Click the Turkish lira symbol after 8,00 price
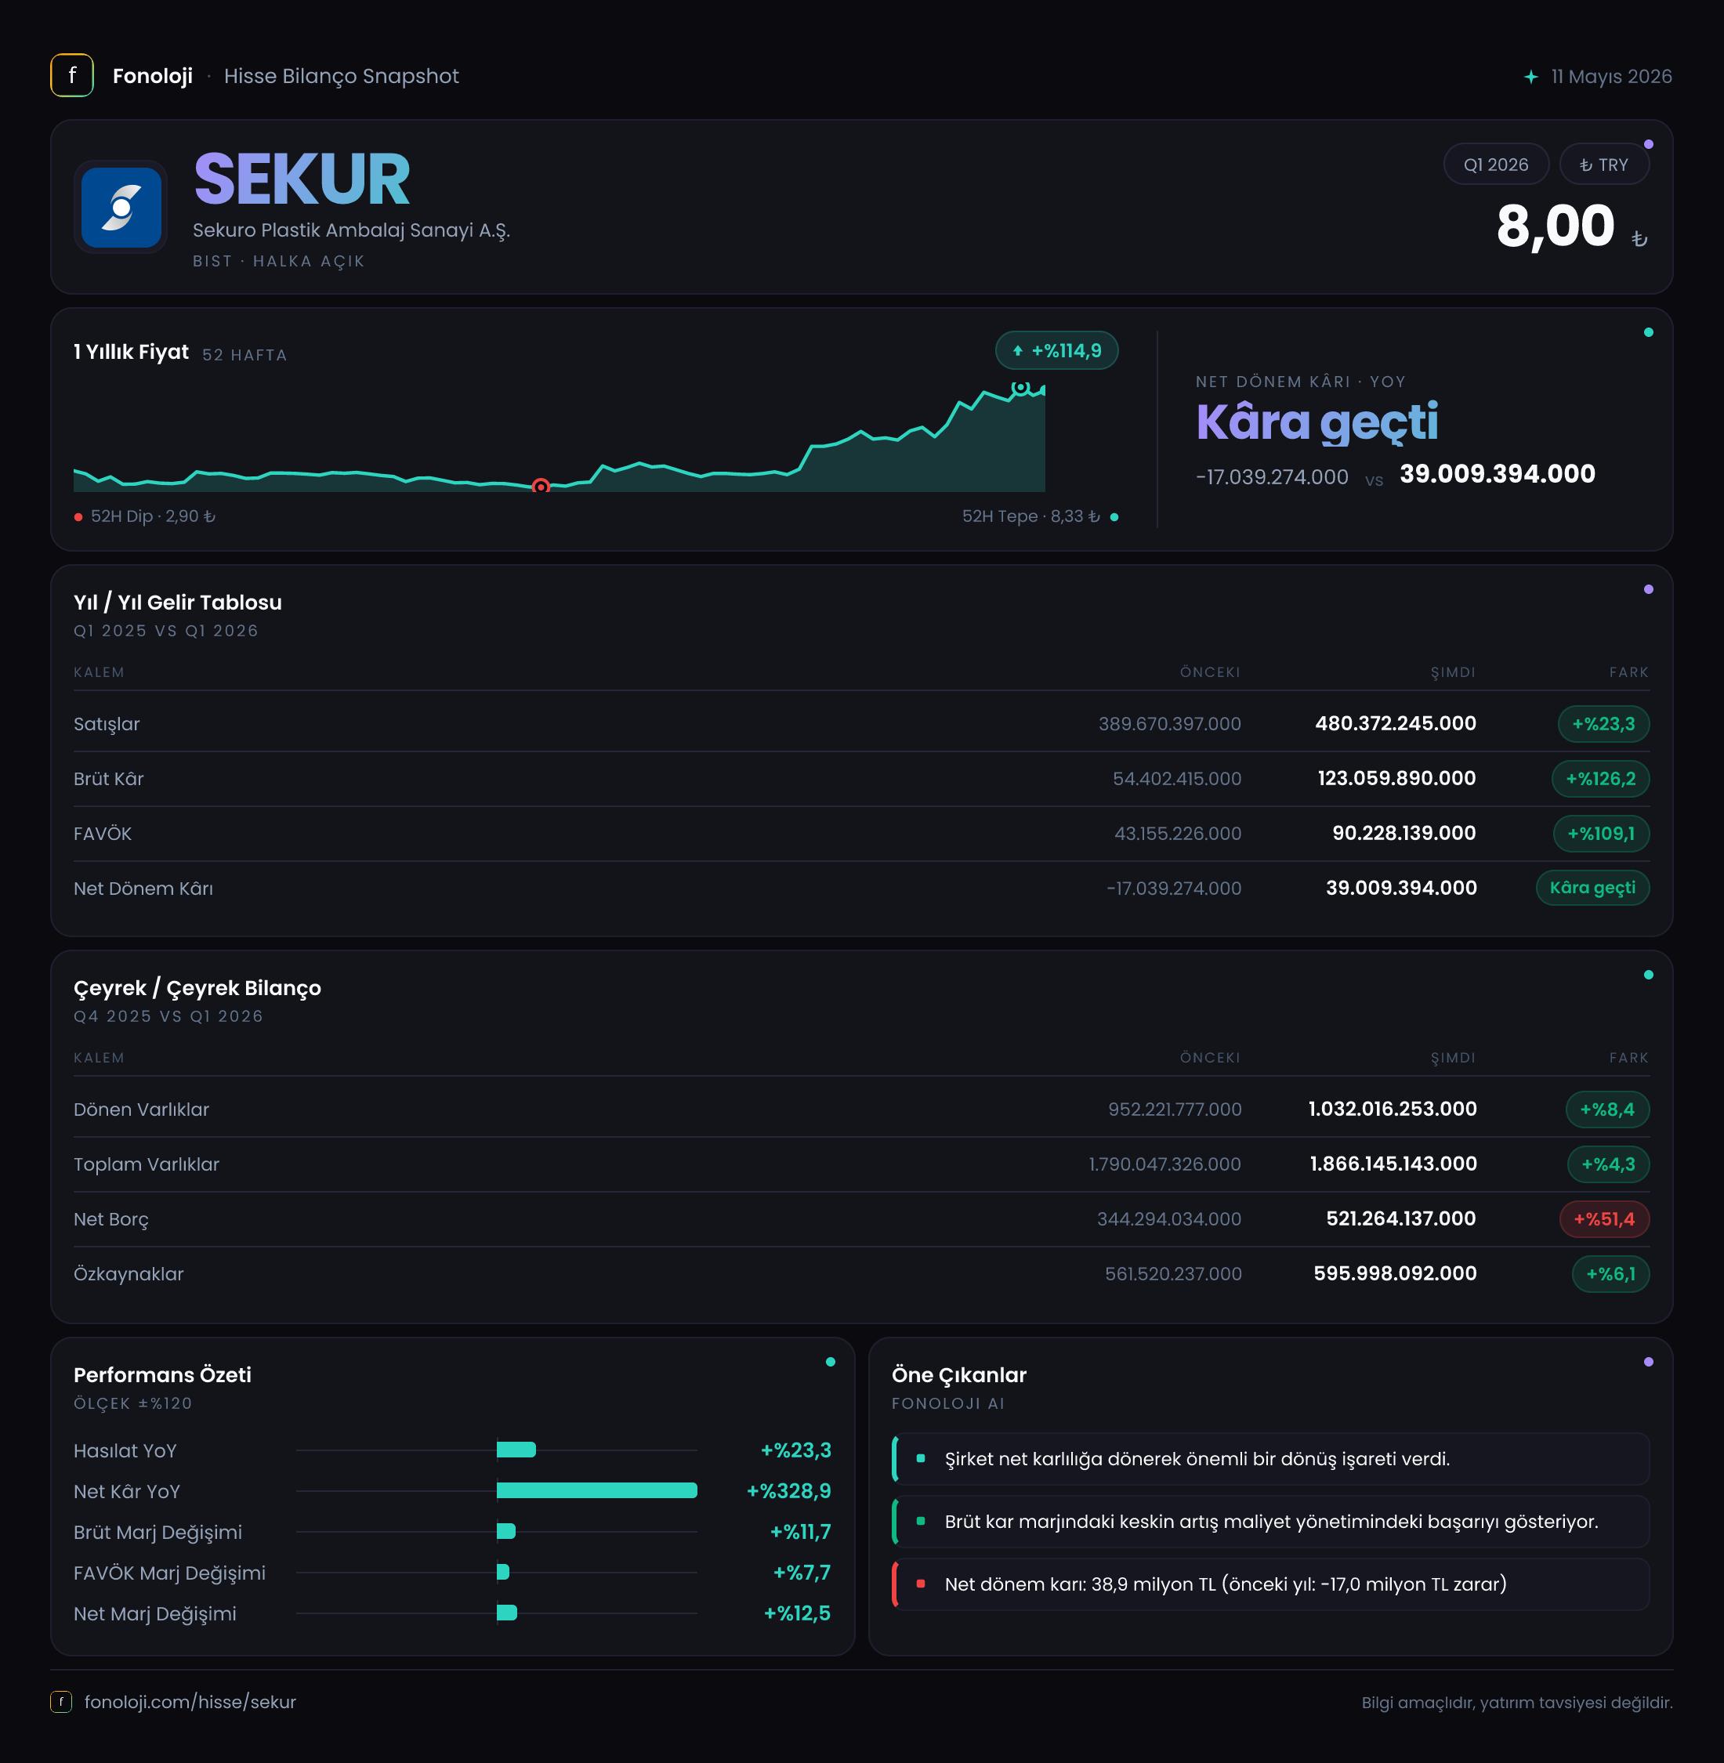 click(1639, 239)
